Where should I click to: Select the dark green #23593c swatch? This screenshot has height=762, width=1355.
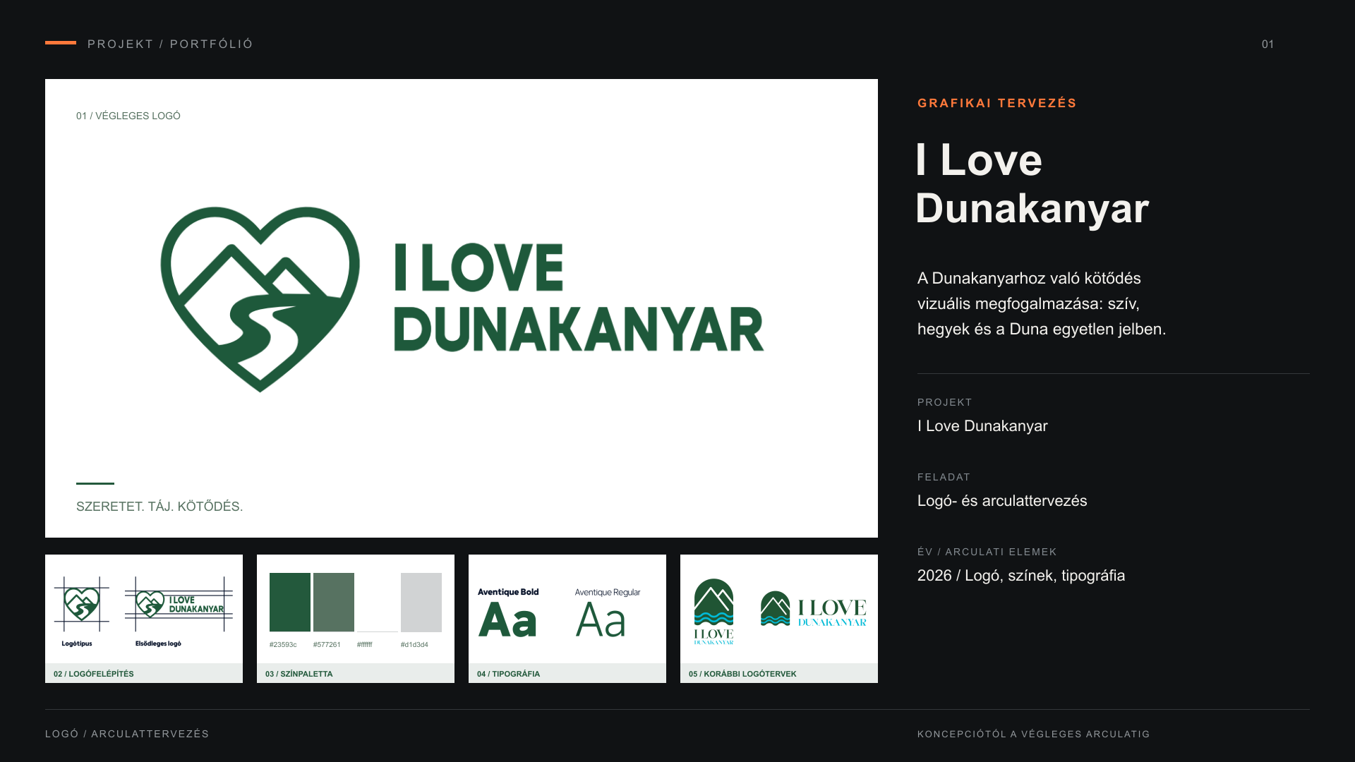290,602
